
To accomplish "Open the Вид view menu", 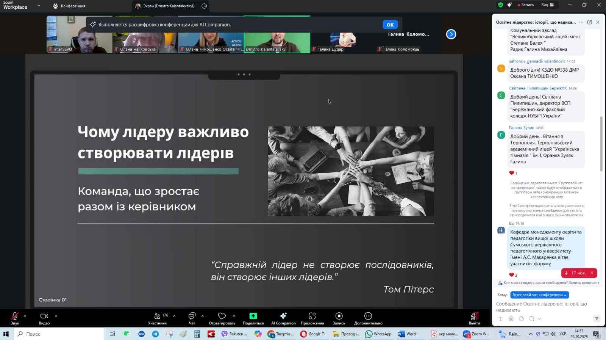I will click(547, 5).
